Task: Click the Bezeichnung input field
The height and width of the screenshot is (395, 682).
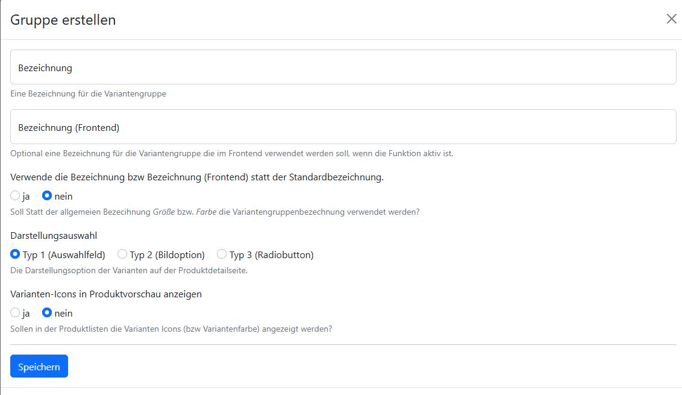Action: 343,67
